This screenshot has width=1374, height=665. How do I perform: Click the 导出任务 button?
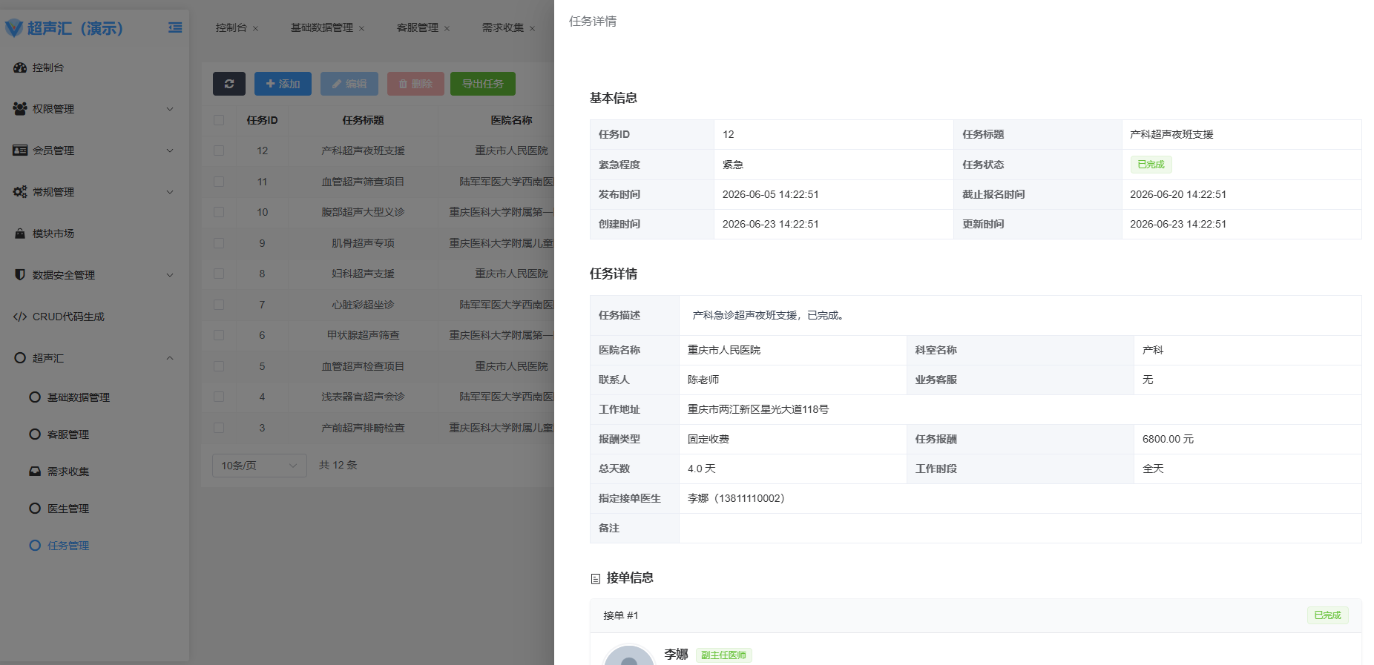pos(483,84)
